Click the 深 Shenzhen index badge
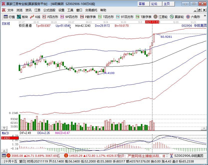This screenshot has width=208, height=165. [66, 155]
